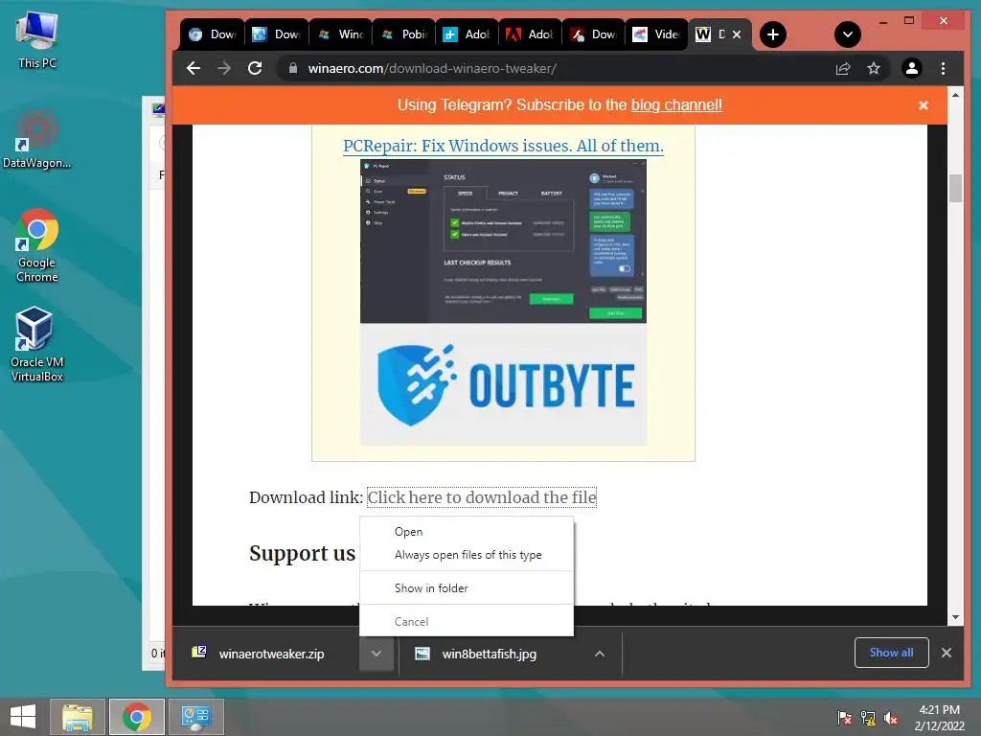Switch to the blue-plus 'Adol' tab
This screenshot has height=736, width=981.
[x=468, y=34]
